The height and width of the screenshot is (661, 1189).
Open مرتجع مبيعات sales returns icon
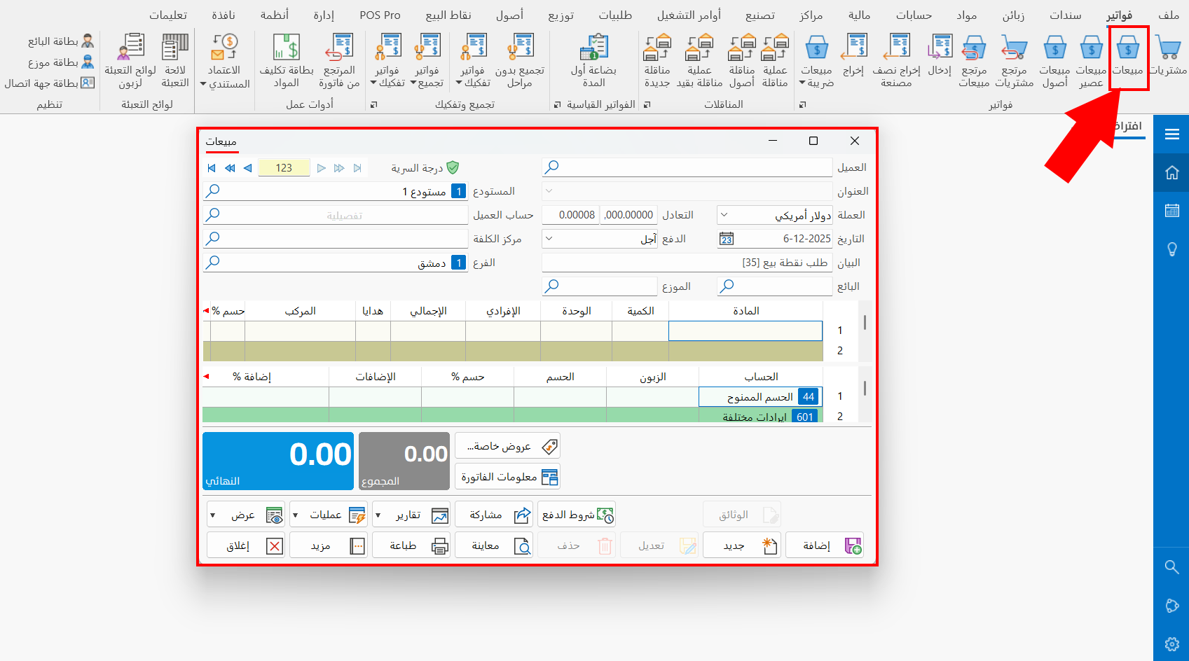[974, 62]
